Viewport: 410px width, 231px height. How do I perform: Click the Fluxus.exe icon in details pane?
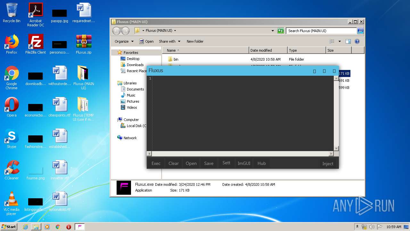124,188
